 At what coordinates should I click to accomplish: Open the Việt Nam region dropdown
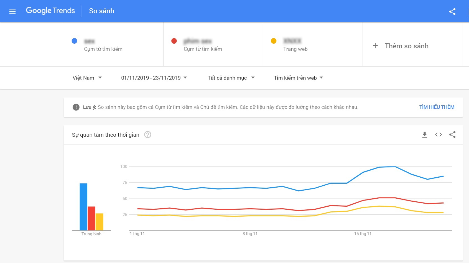pos(87,78)
